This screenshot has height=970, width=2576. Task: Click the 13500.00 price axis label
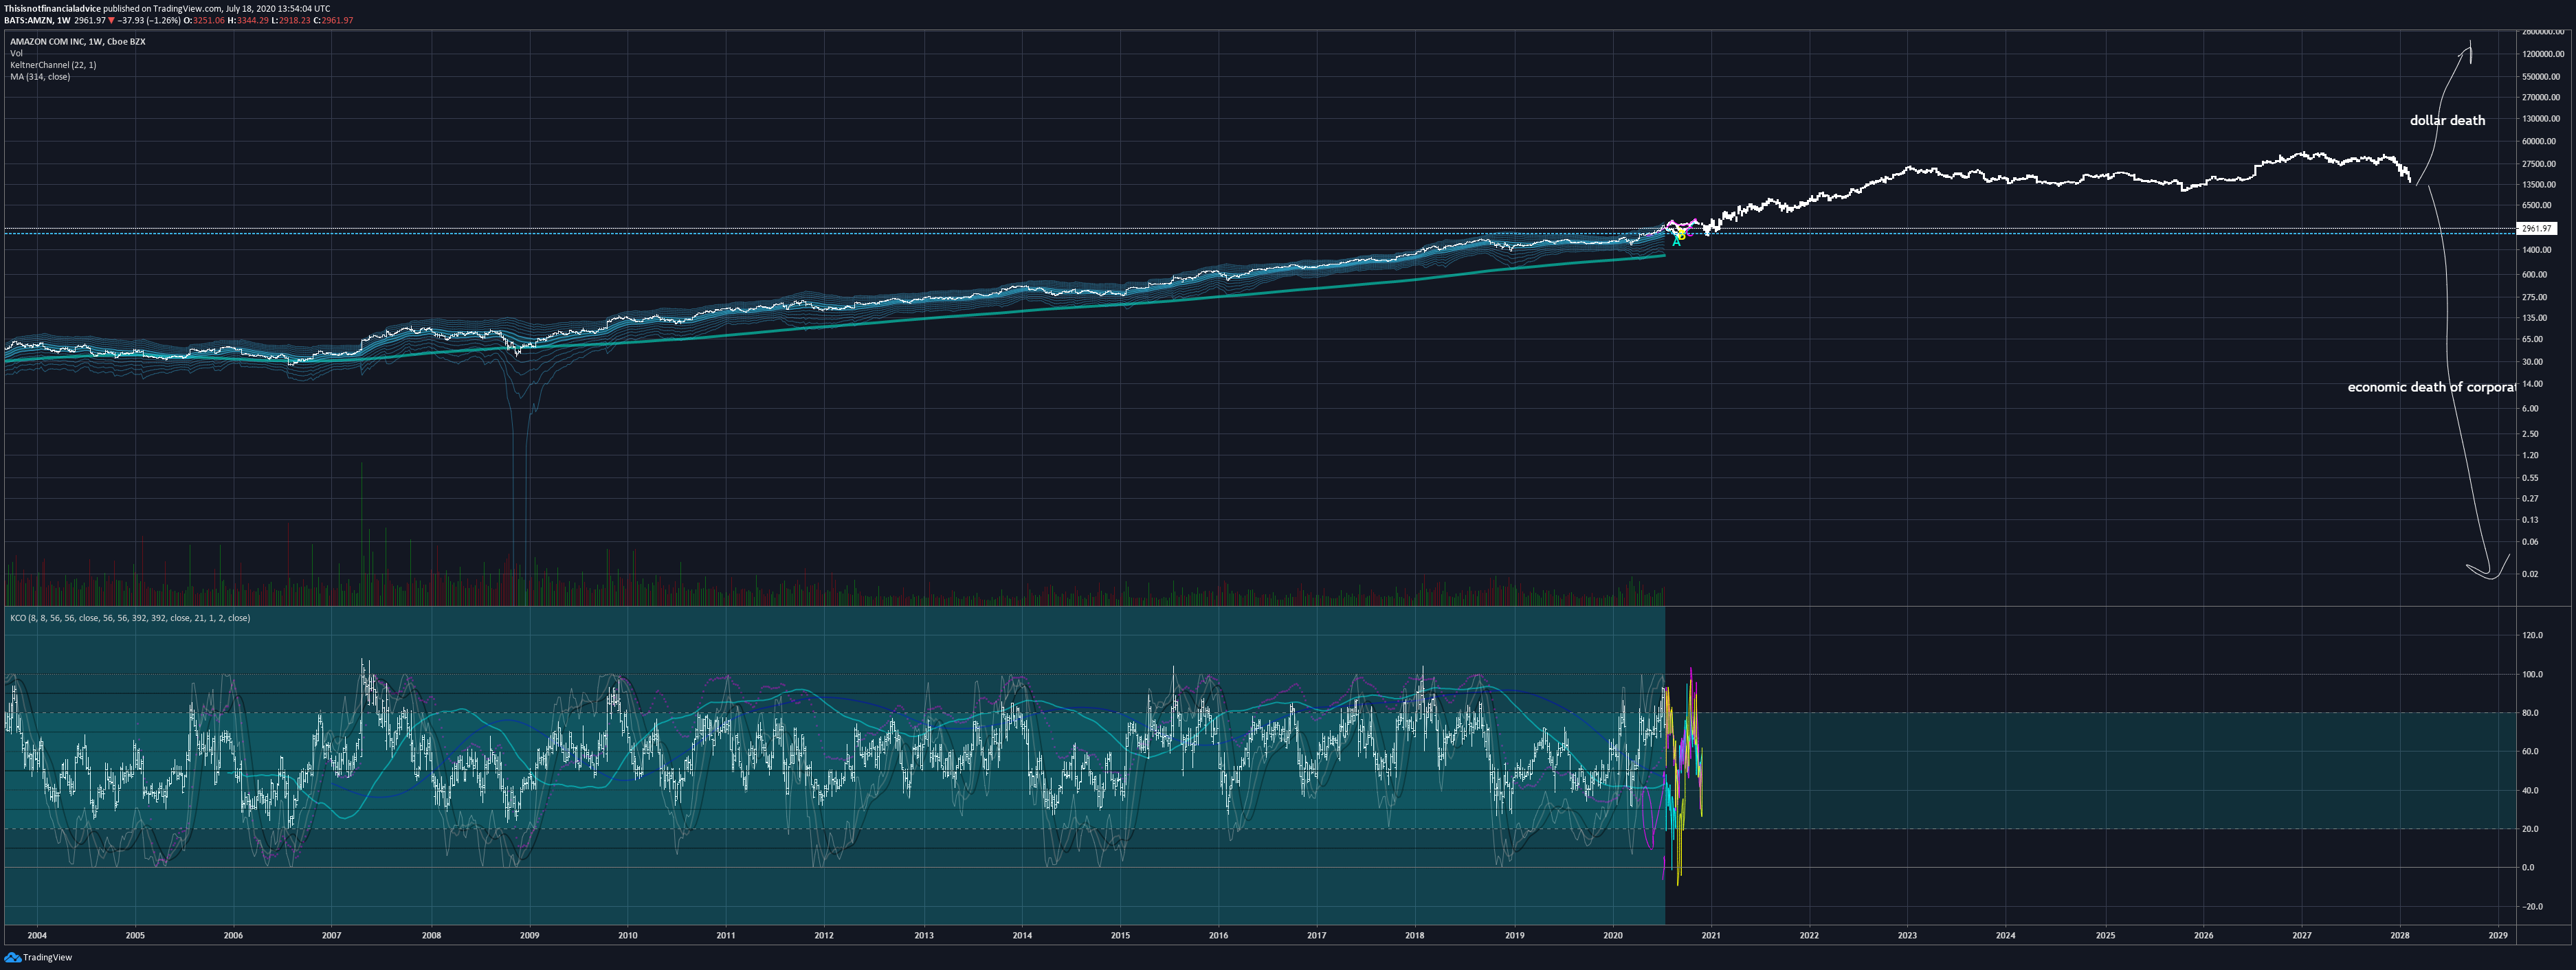pyautogui.click(x=2539, y=184)
